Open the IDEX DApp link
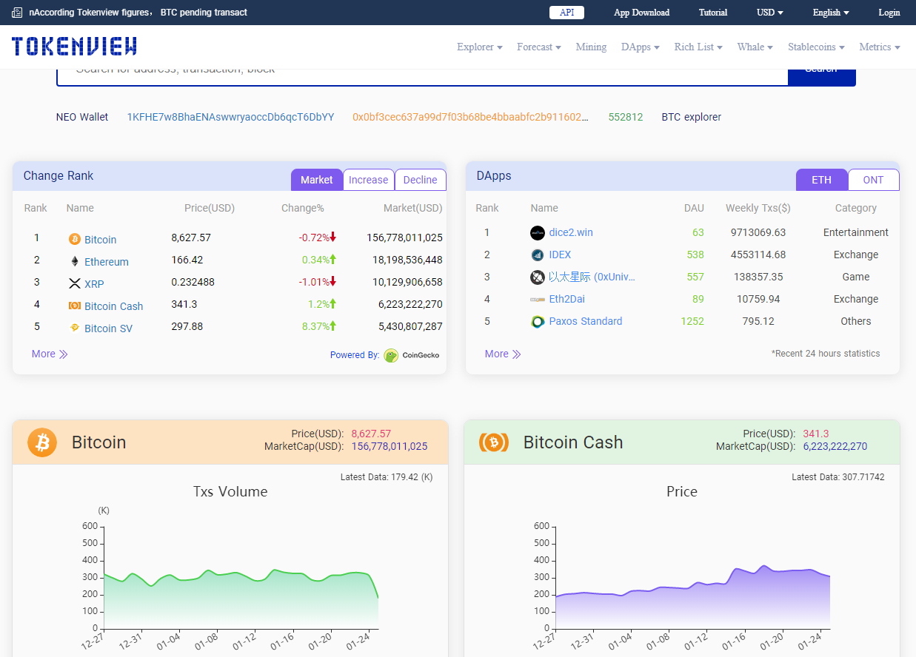916x657 pixels. click(560, 255)
